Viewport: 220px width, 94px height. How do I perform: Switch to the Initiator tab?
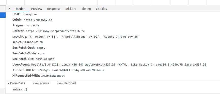click(71, 9)
